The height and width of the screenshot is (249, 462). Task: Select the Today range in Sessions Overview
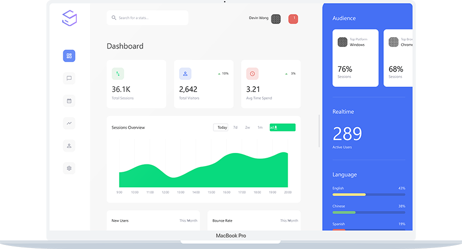(221, 127)
